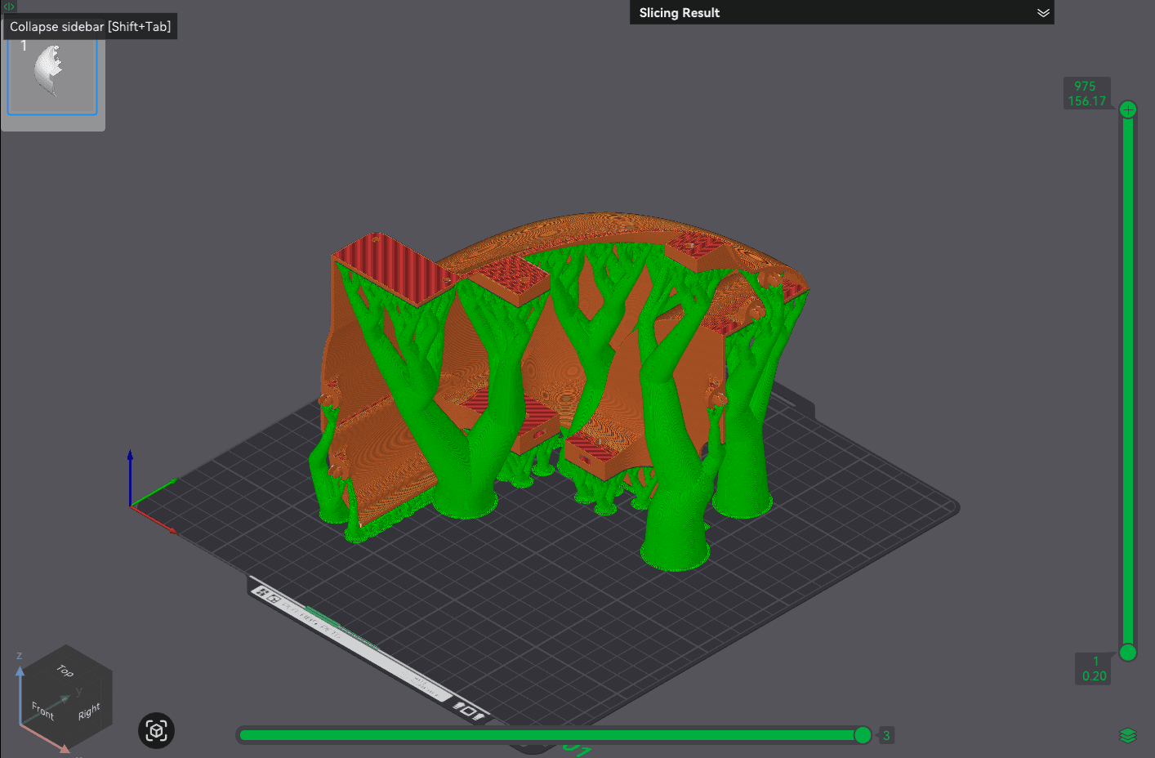The height and width of the screenshot is (758, 1155).
Task: Select the Front face of the navigation cube
Action: click(42, 710)
